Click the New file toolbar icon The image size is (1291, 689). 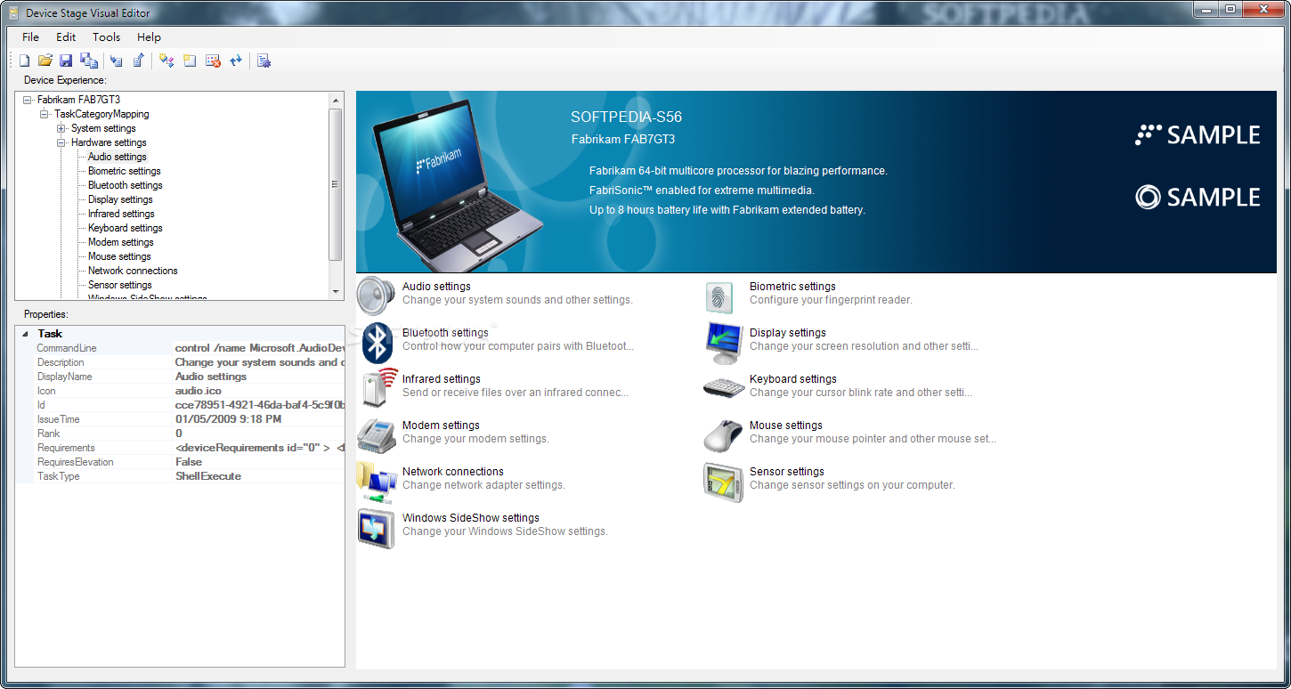(x=25, y=61)
